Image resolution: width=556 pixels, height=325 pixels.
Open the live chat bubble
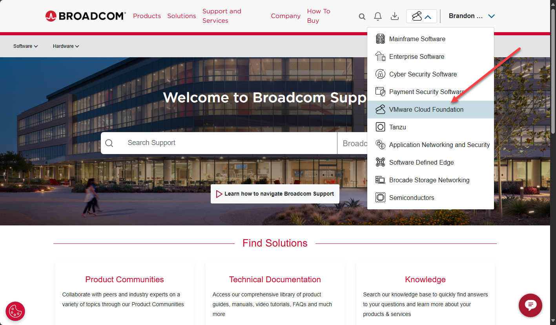click(530, 305)
